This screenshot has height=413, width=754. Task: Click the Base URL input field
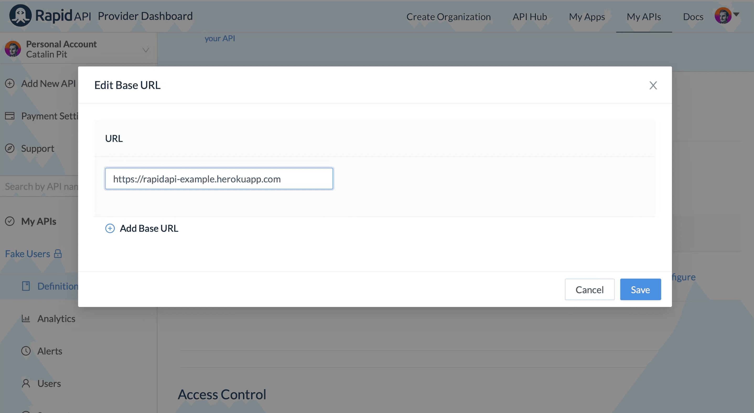click(x=219, y=179)
